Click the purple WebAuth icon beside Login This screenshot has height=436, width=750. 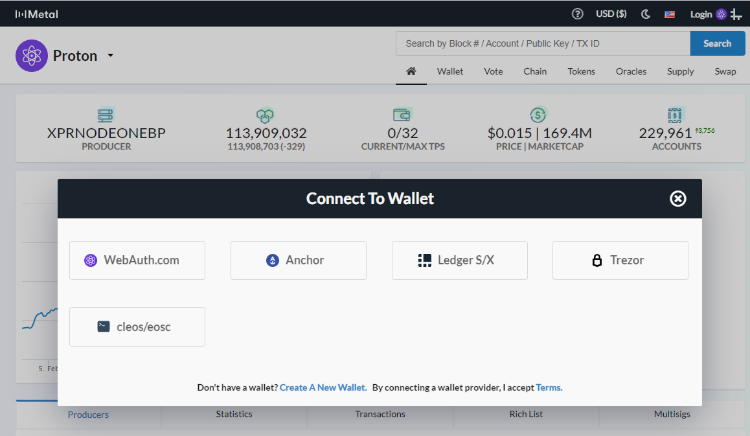click(722, 14)
